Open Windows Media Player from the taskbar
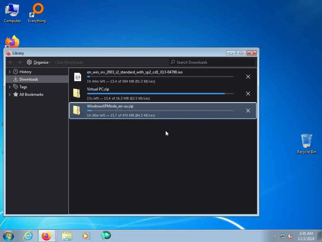Image resolution: width=322 pixels, height=242 pixels. [86, 236]
